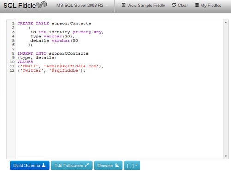Open the Browser button
Image resolution: width=231 pixels, height=171 pixels.
108,165
